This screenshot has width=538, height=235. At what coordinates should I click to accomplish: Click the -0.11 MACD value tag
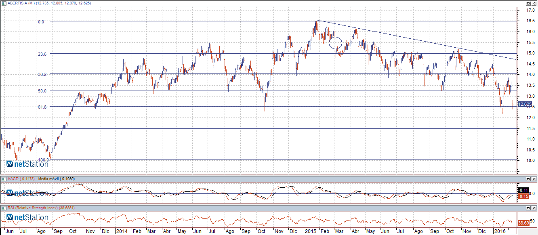coord(523,190)
